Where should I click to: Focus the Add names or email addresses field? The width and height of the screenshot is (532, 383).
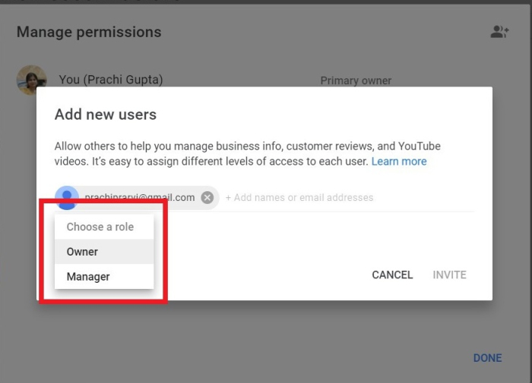342,198
